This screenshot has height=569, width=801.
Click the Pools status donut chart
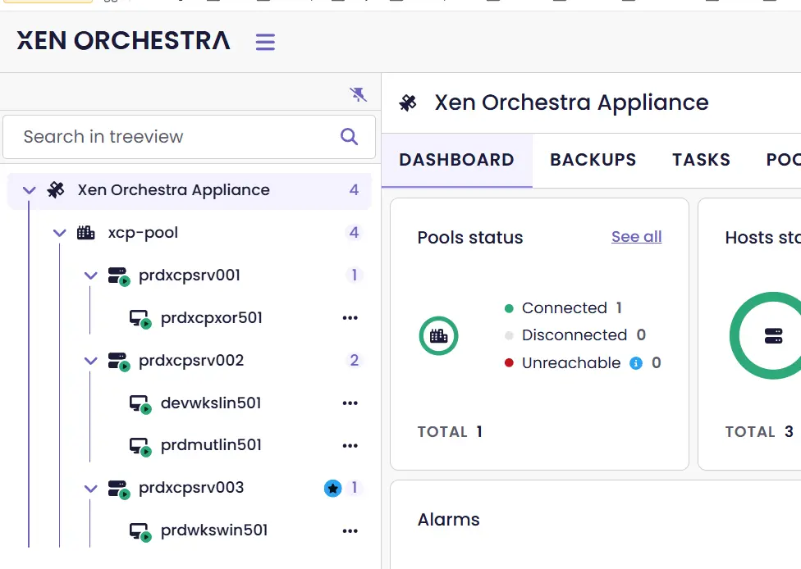pyautogui.click(x=438, y=335)
